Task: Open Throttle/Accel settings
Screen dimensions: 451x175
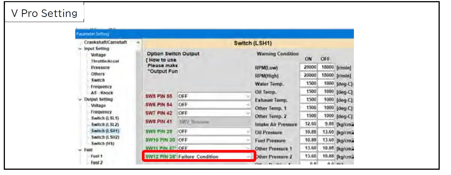Action: tap(105, 61)
